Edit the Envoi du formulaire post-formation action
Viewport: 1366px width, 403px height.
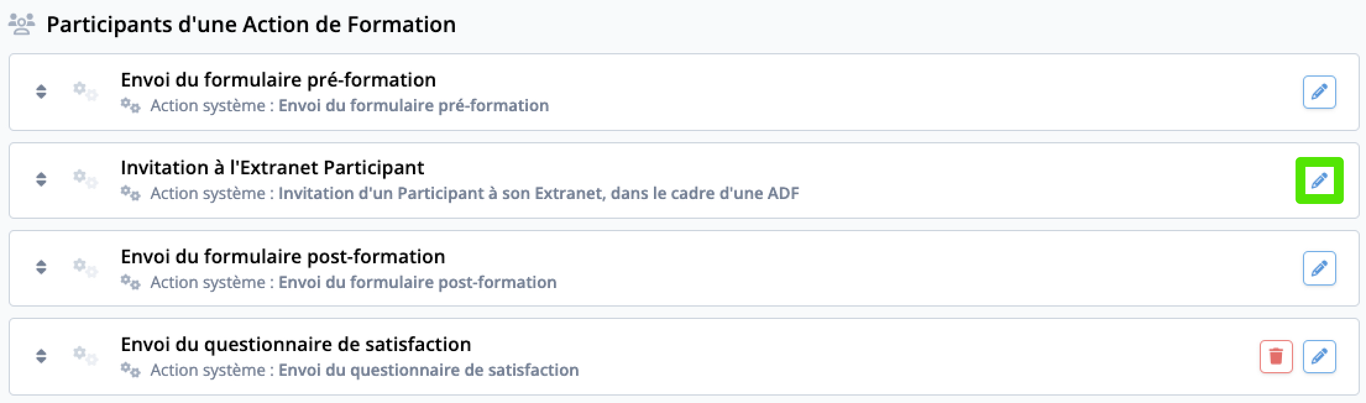click(x=1319, y=268)
